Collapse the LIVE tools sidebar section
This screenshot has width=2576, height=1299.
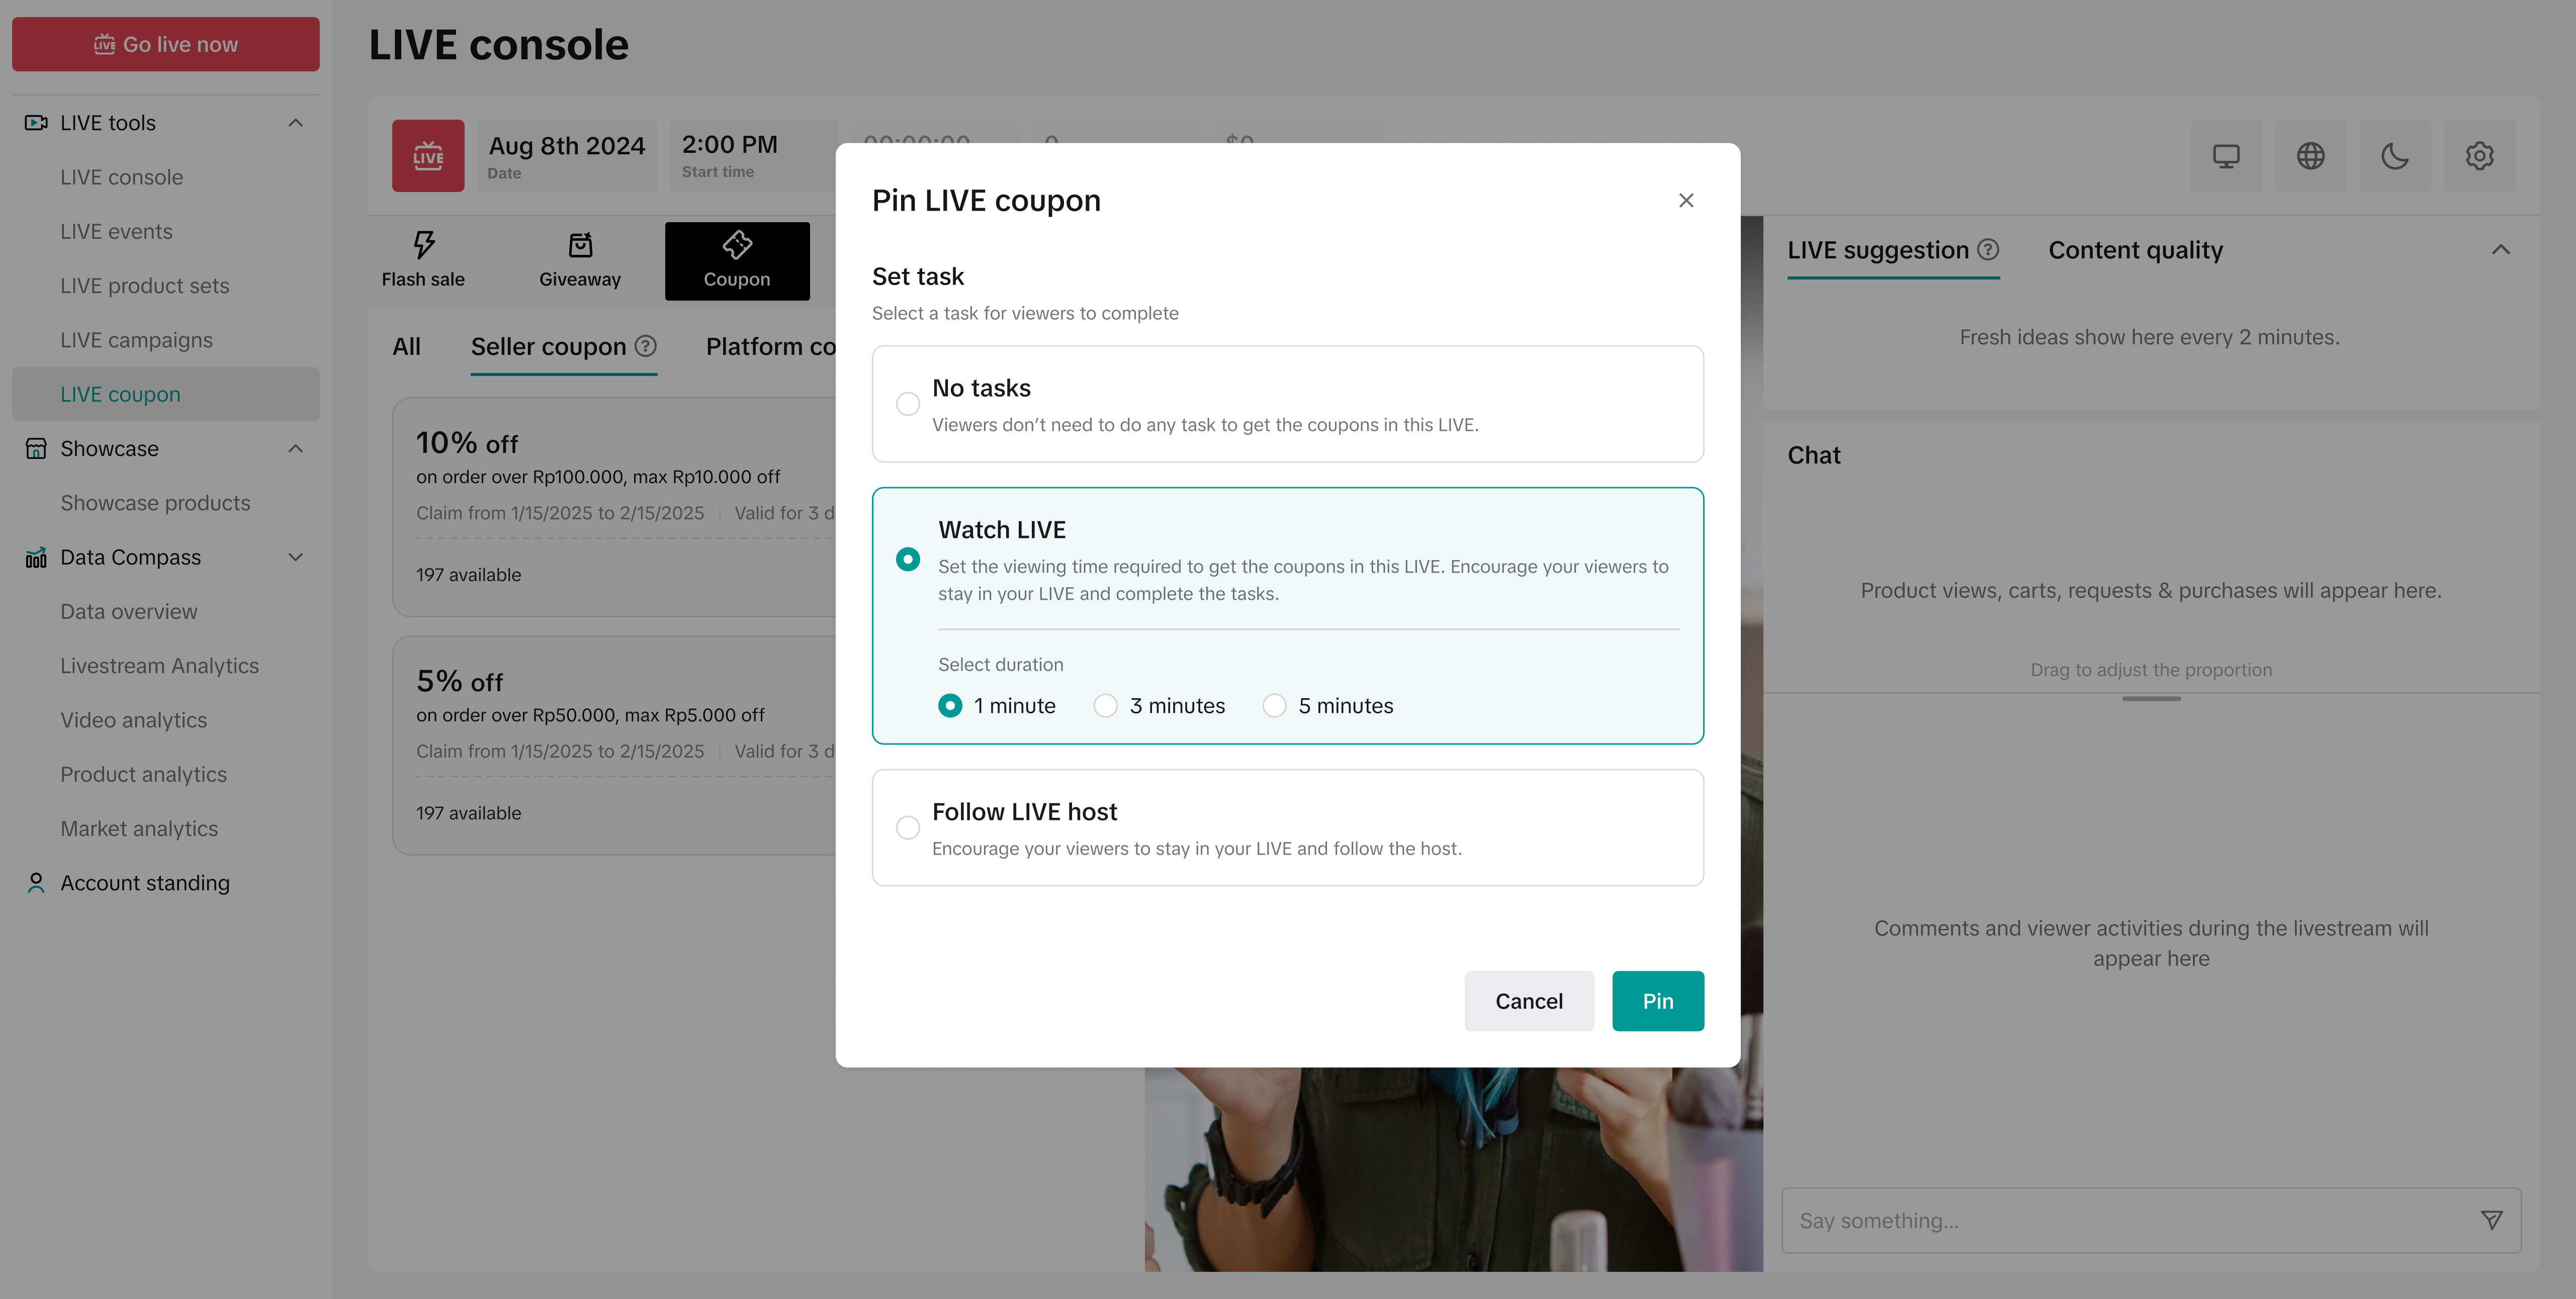pyautogui.click(x=295, y=123)
